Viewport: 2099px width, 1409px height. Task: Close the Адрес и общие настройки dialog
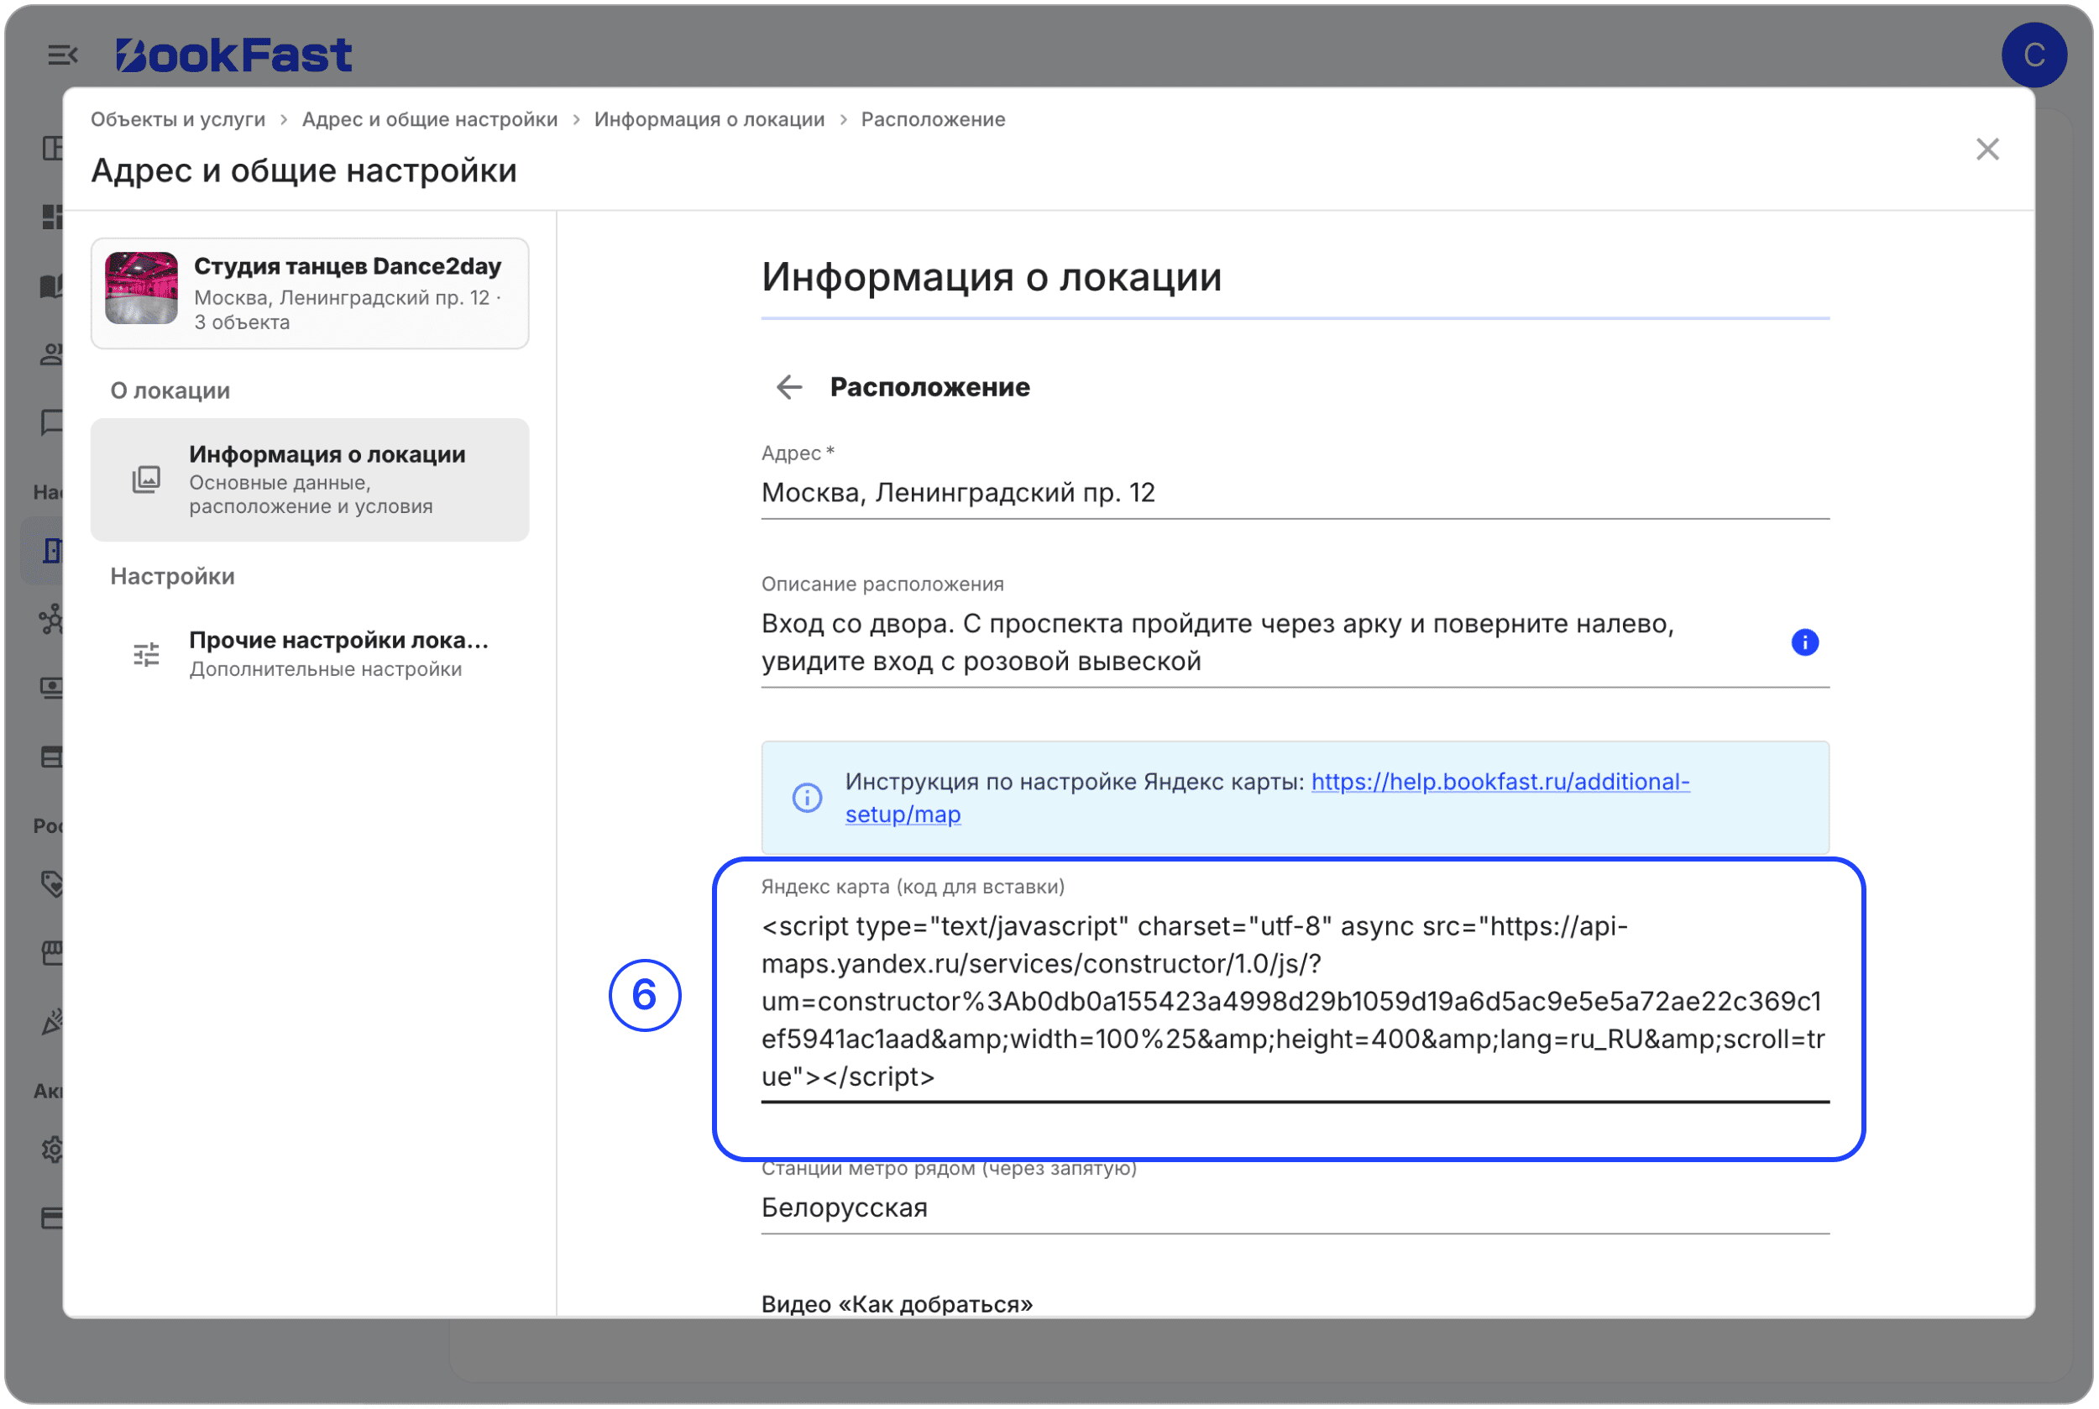pyautogui.click(x=1986, y=149)
